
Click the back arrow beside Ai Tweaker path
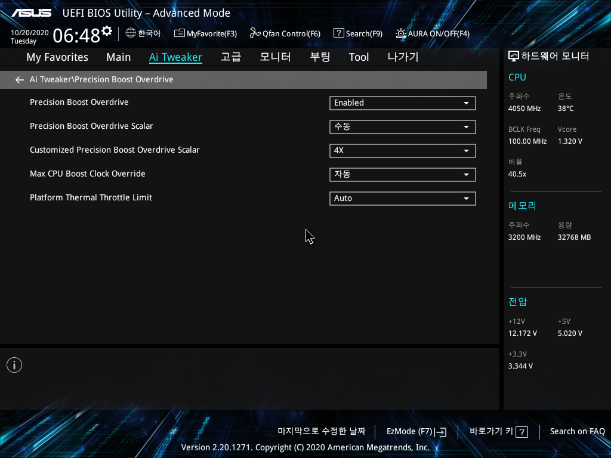point(20,80)
